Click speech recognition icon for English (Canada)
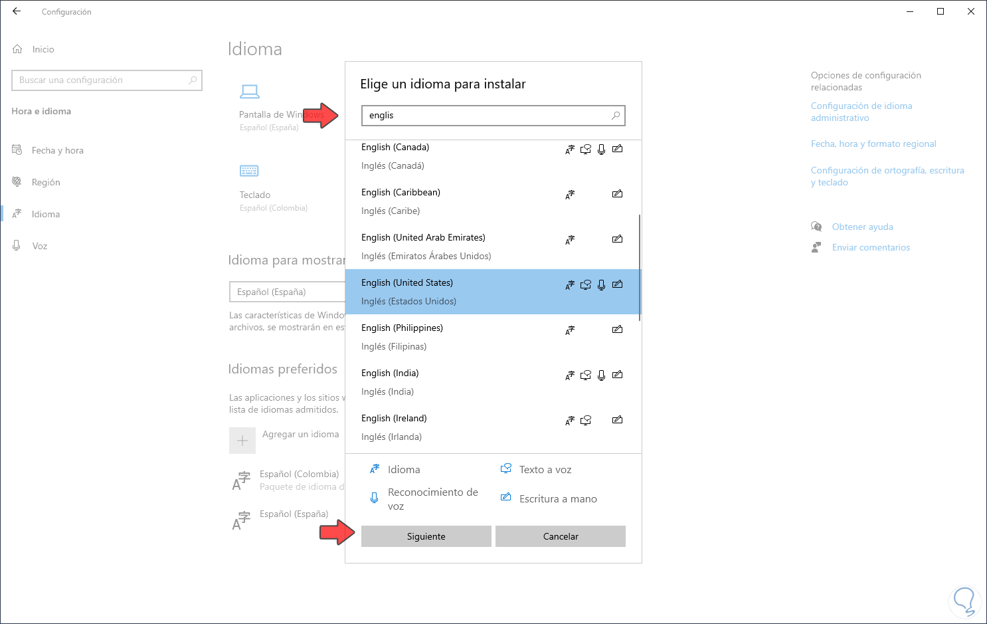Screen dimensions: 987x624 point(601,150)
